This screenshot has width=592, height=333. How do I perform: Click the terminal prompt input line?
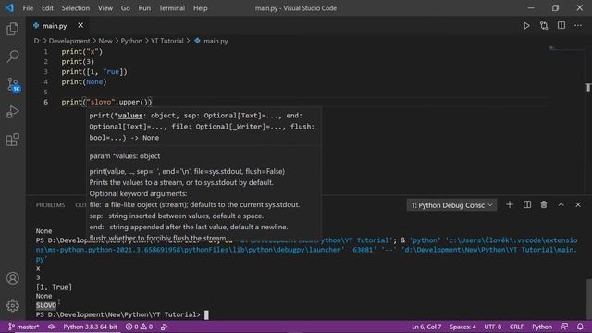pyautogui.click(x=122, y=314)
